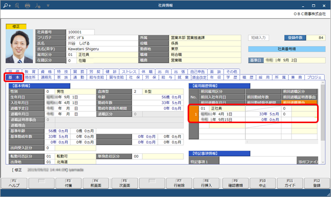Open the 連絡先 tab
The height and width of the screenshot is (197, 331).
(46, 77)
